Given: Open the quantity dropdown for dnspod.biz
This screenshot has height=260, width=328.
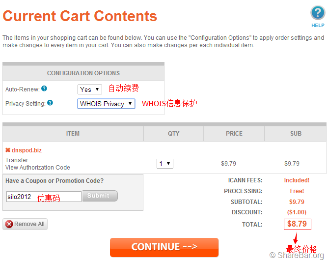Looking at the screenshot, I should [x=164, y=164].
